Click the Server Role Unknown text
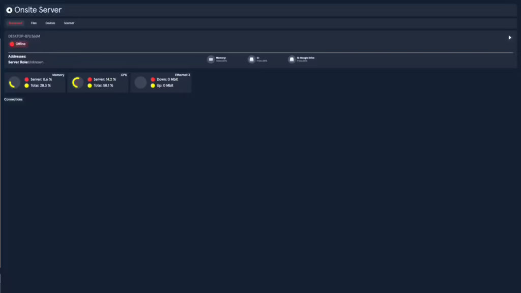Image resolution: width=521 pixels, height=293 pixels. (25, 62)
